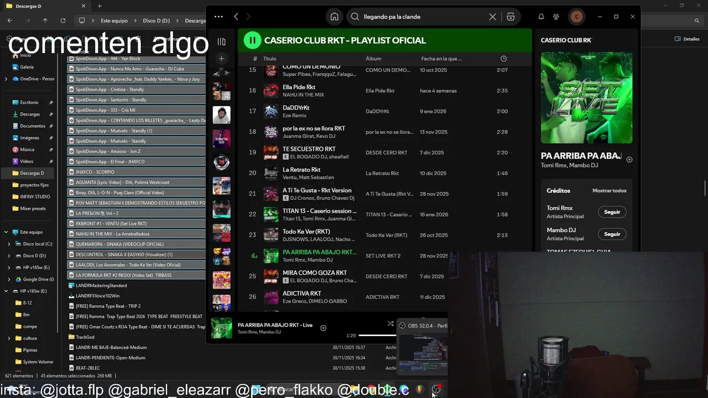708x398 pixels.
Task: Expand cultura folder in Explorer tree
Action: pyautogui.click(x=9, y=338)
